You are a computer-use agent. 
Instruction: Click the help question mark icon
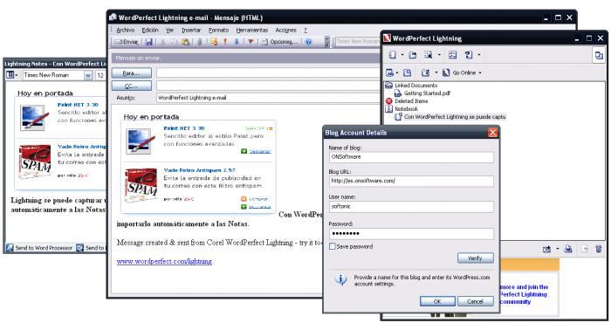pyautogui.click(x=469, y=55)
